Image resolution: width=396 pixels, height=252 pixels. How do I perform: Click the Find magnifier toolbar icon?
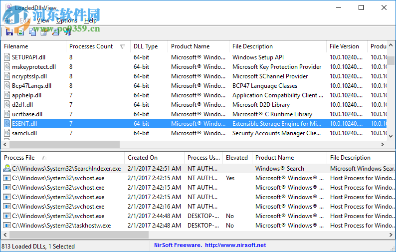(55, 32)
